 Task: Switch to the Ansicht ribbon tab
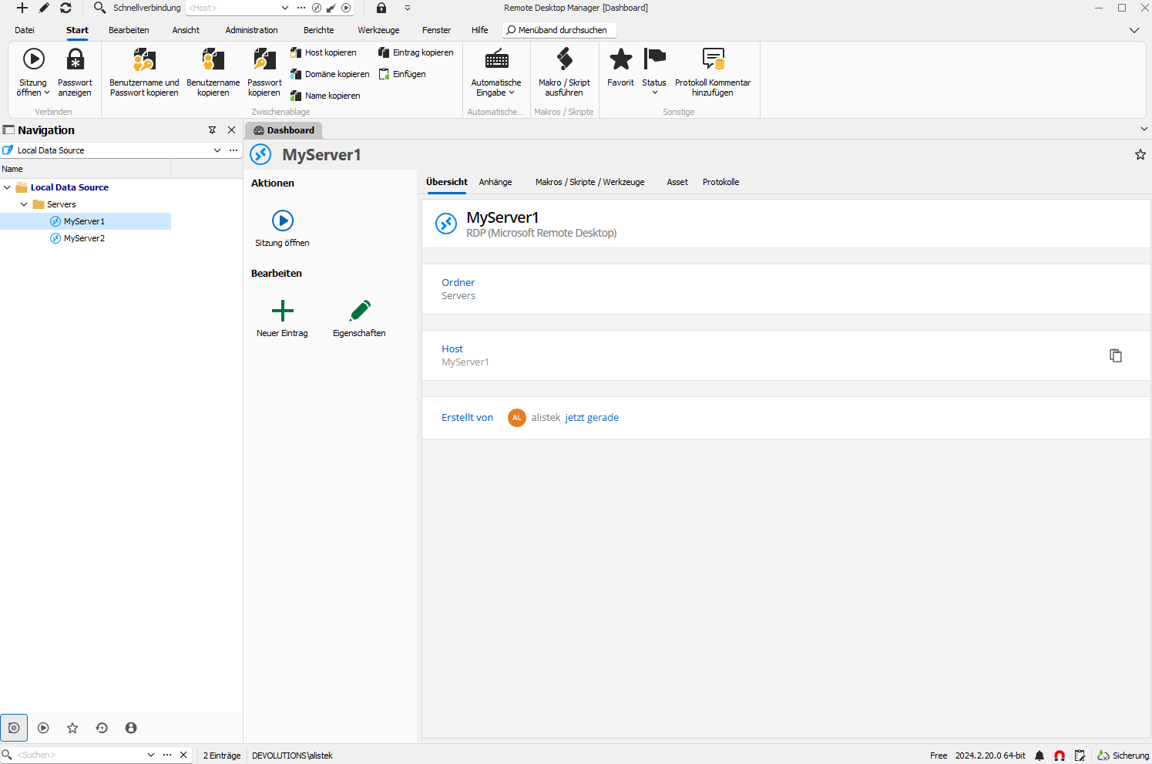point(186,30)
